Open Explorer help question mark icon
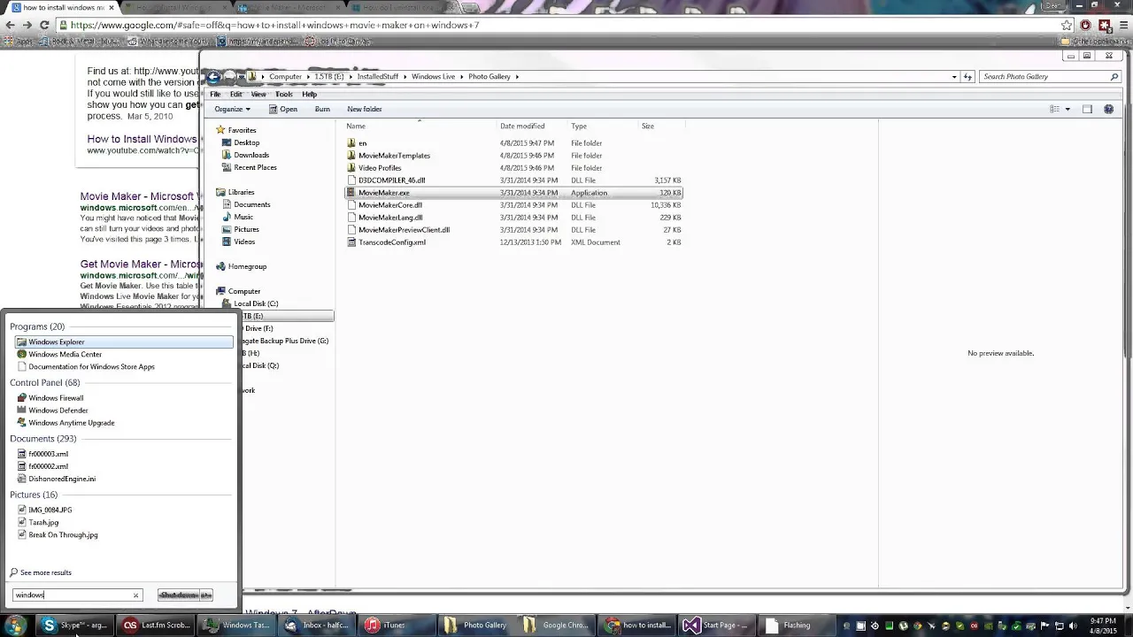This screenshot has height=637, width=1133. (1109, 109)
